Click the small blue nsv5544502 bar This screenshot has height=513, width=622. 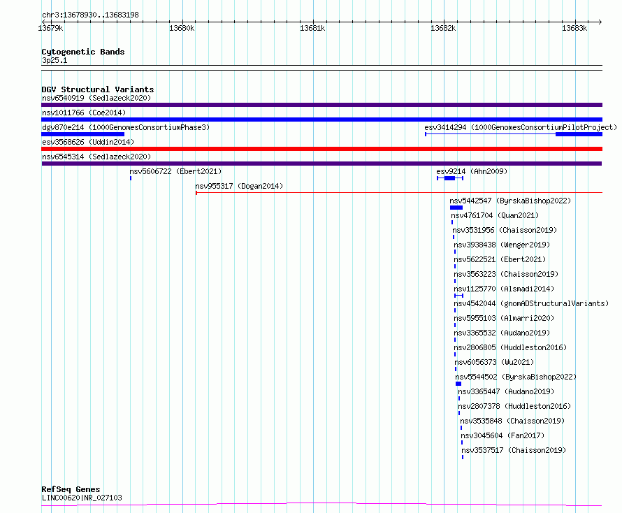[x=458, y=384]
